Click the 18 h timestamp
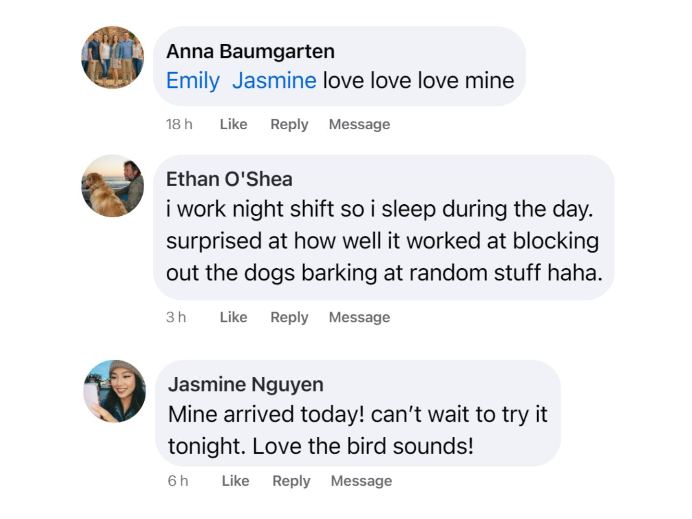This screenshot has width=692, height=519. coord(179,124)
